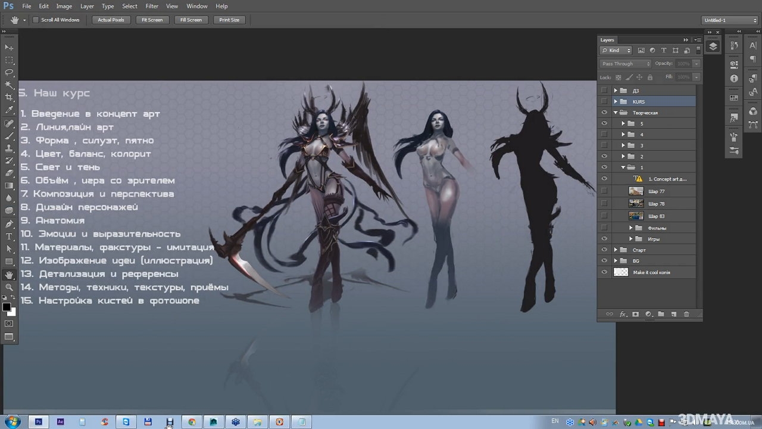762x429 pixels.
Task: Click the Delete layer trash icon
Action: coord(686,314)
